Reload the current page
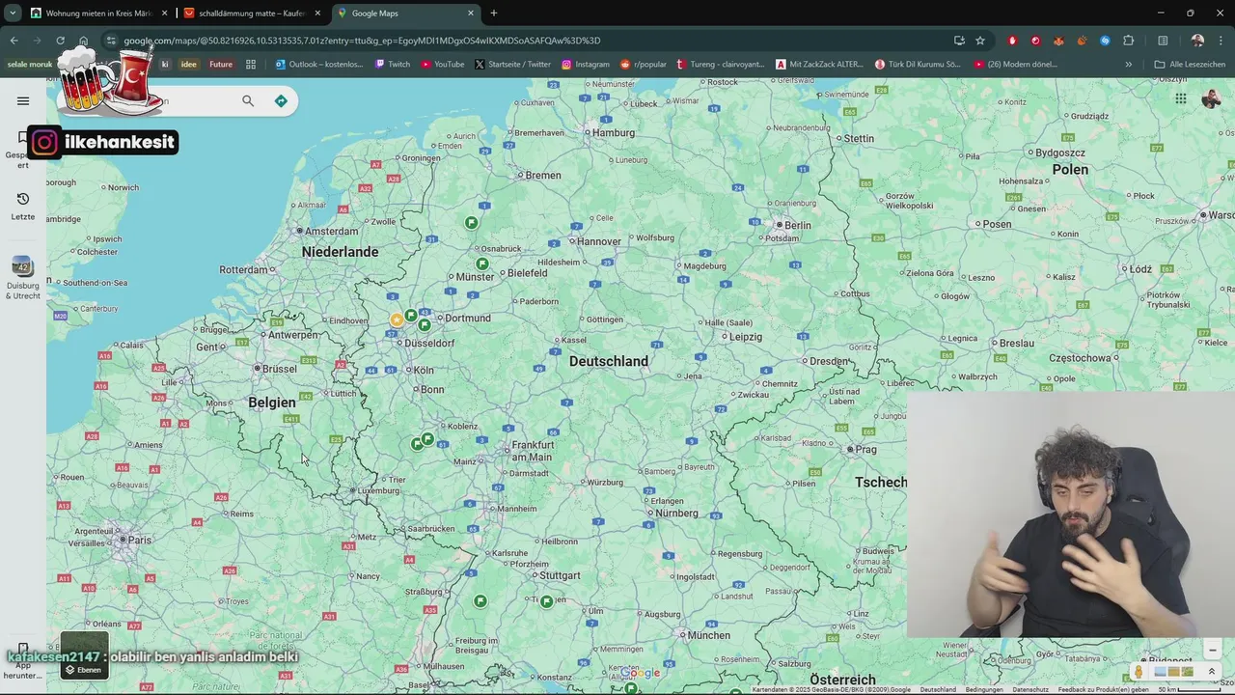This screenshot has height=695, width=1235. pos(60,41)
